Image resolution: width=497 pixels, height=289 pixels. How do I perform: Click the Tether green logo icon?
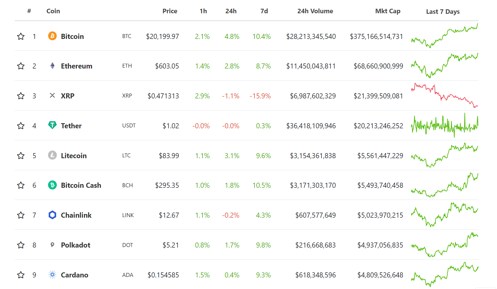click(52, 125)
